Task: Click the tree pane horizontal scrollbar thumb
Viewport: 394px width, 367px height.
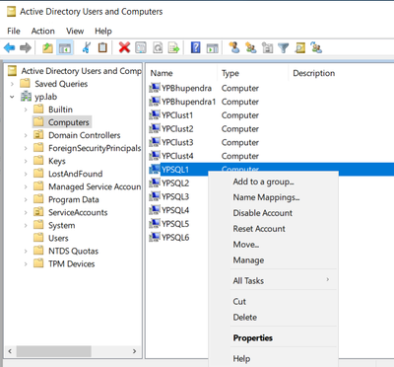Action: (x=54, y=351)
